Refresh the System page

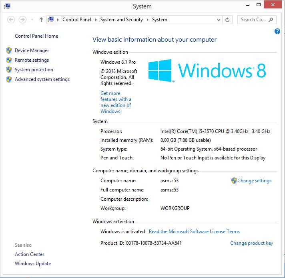(227, 20)
